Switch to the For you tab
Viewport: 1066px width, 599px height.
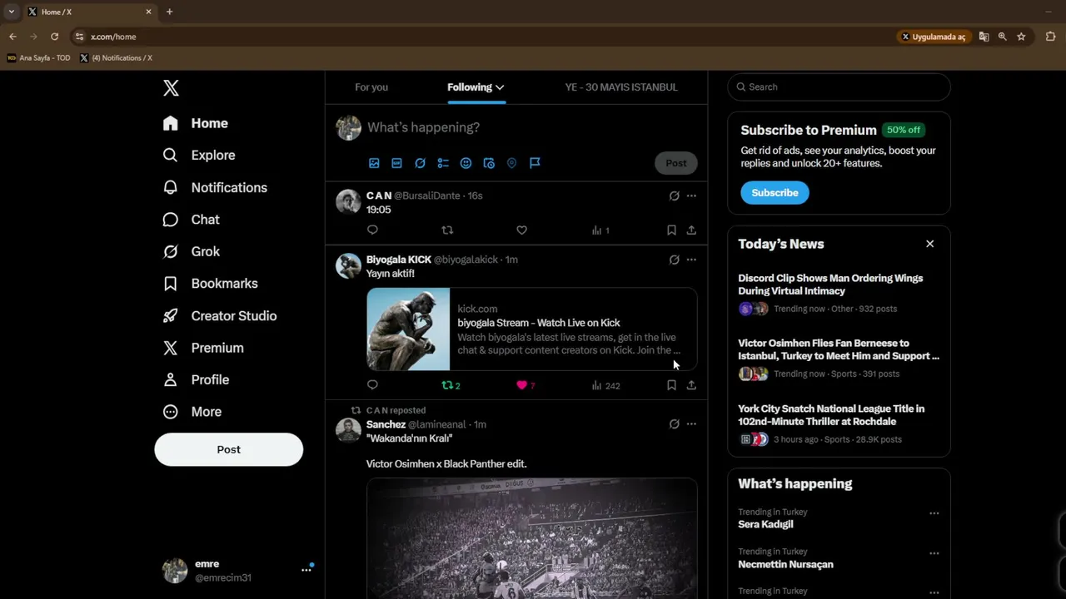coord(371,87)
